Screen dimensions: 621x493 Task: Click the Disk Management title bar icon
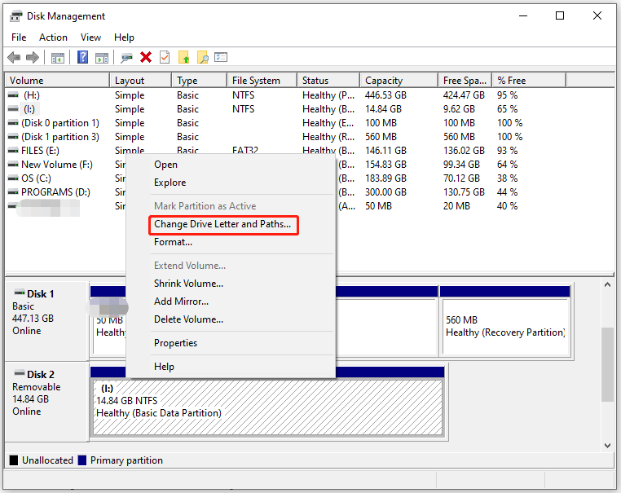[15, 16]
